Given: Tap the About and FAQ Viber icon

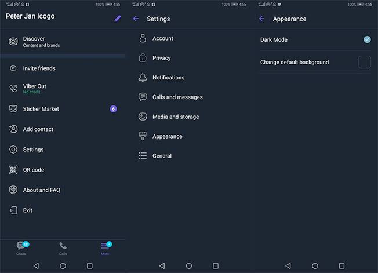Looking at the screenshot, I should pos(13,190).
